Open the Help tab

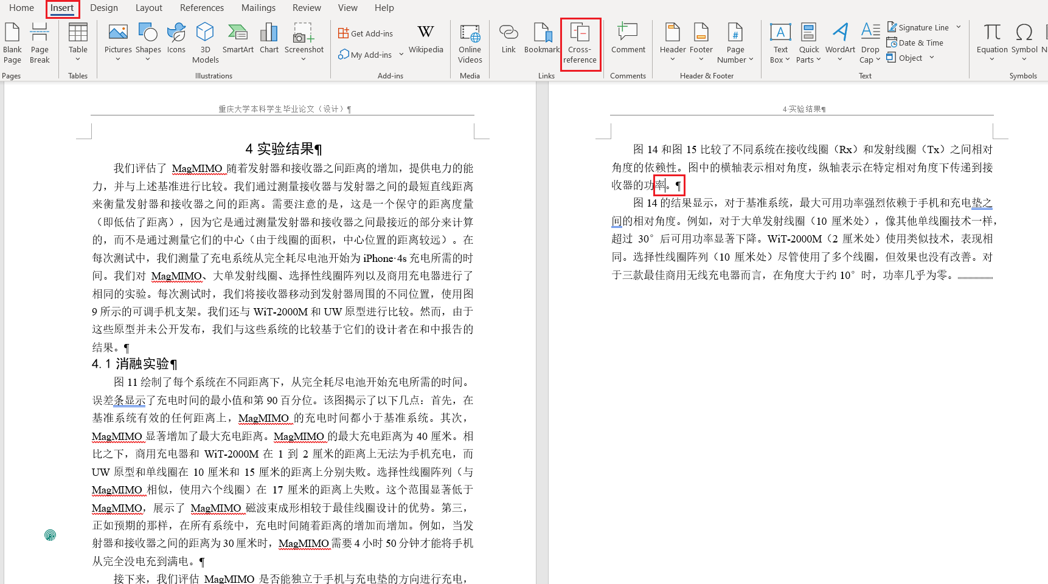point(384,8)
